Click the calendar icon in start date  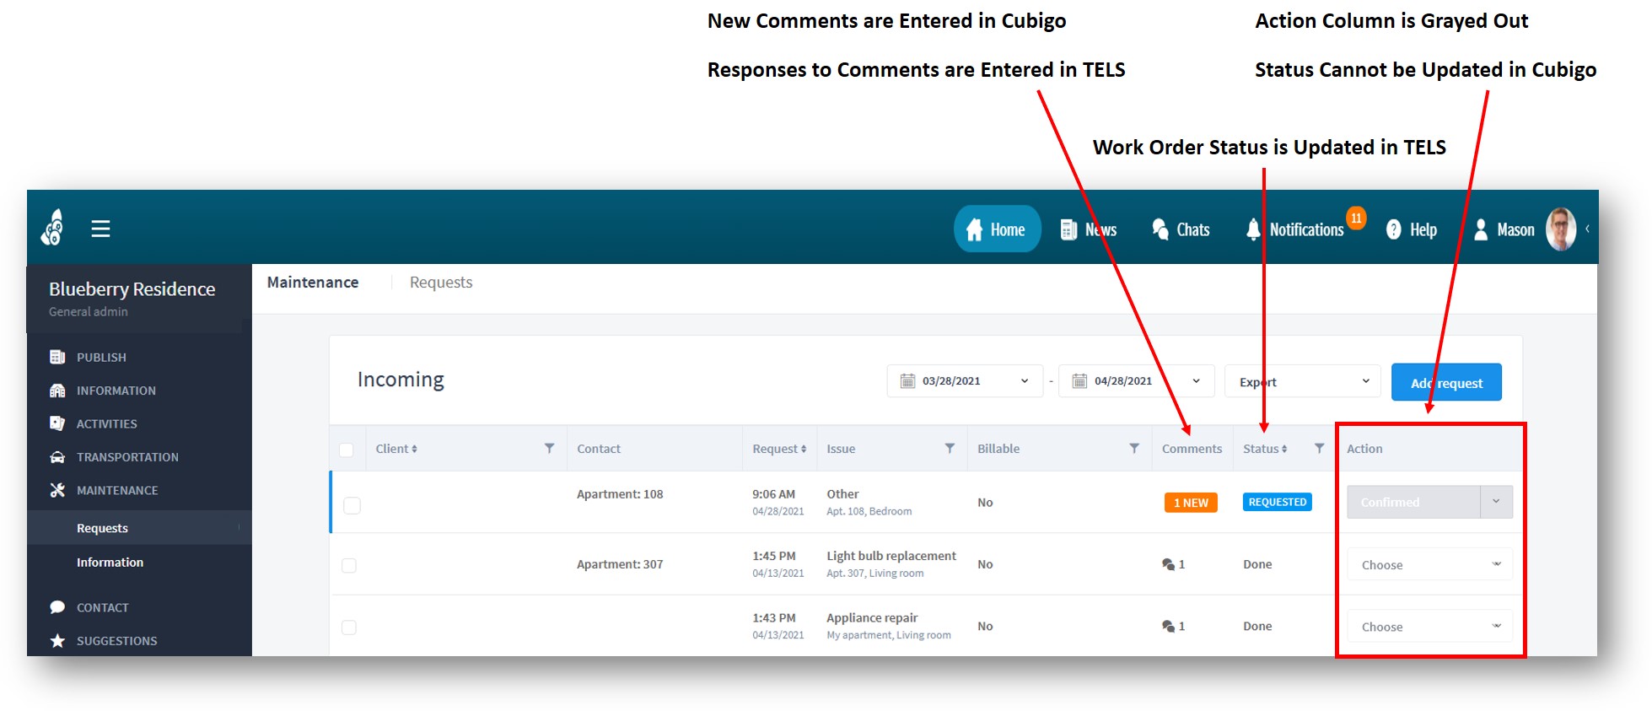(x=907, y=381)
